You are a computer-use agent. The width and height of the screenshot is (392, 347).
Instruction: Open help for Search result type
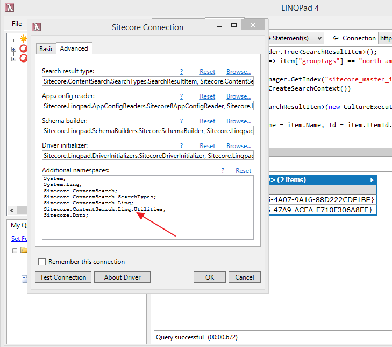pos(182,72)
